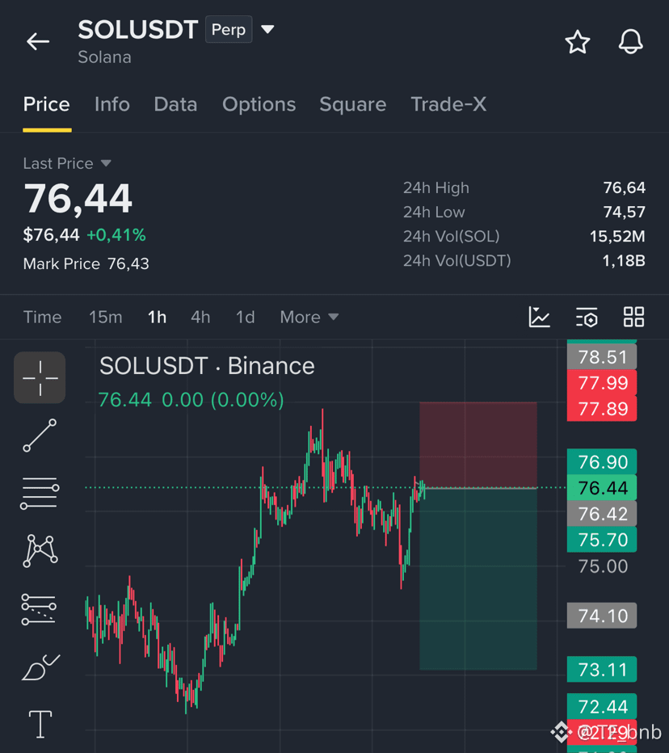Click the gray 76.42 price label
Image resolution: width=669 pixels, height=753 pixels.
pos(602,514)
